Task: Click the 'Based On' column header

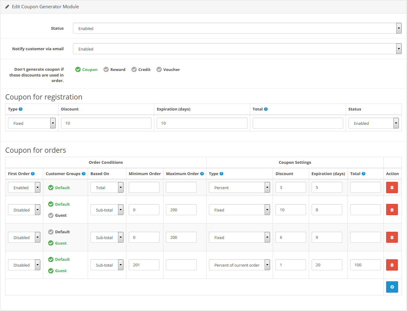Action: [100, 174]
